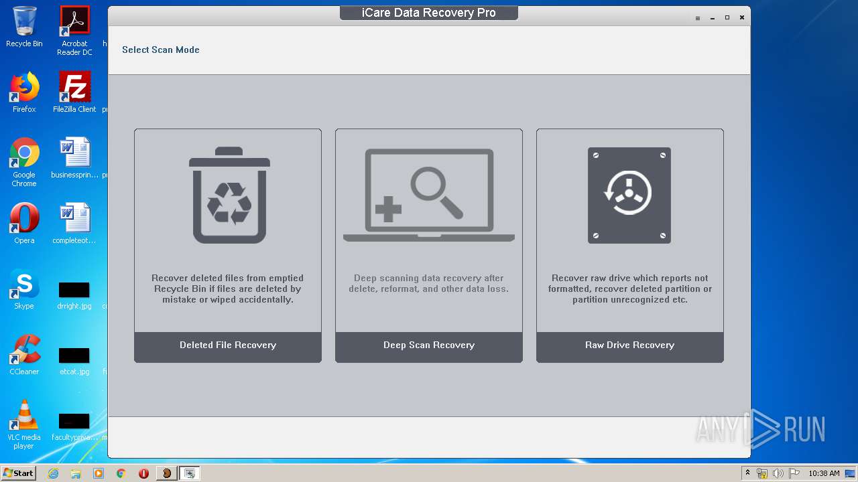858x482 pixels.
Task: Launch Google Chrome from the taskbar
Action: 121,473
